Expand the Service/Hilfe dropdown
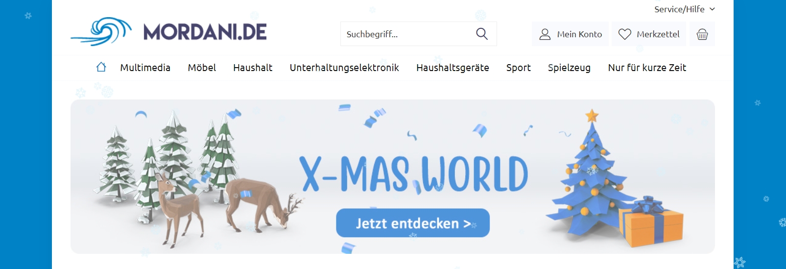This screenshot has width=786, height=269. pyautogui.click(x=685, y=9)
